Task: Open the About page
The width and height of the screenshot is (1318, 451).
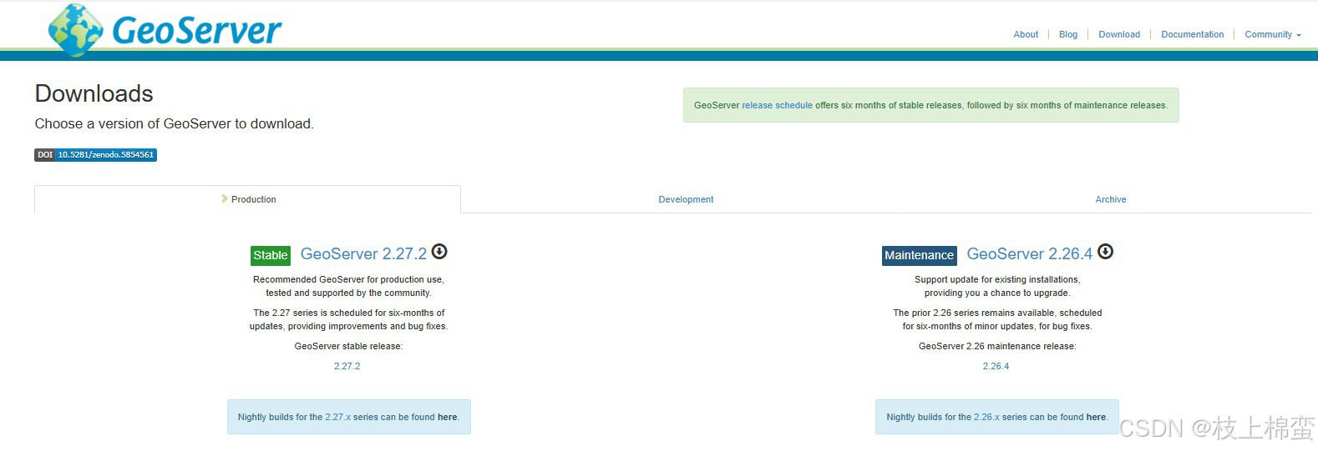Action: pyautogui.click(x=1026, y=34)
